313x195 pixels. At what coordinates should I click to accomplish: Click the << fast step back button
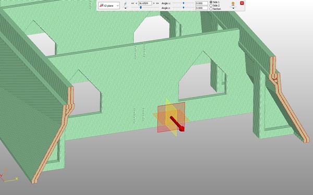[133, 4]
